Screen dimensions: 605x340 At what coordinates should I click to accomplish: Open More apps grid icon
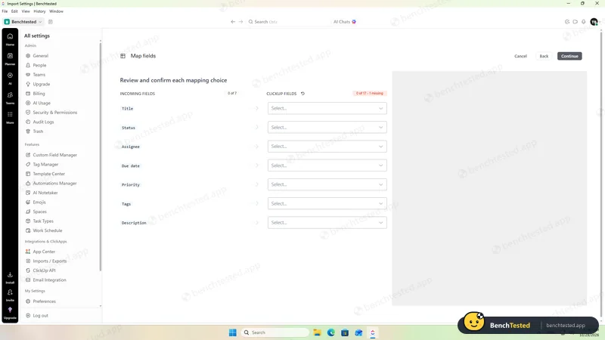pos(10,117)
